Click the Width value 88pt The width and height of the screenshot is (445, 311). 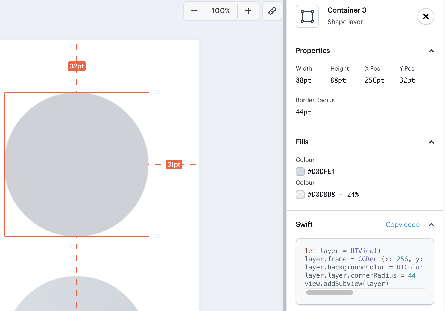(x=303, y=80)
